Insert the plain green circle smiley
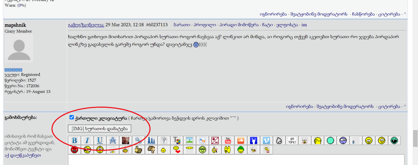The width and height of the screenshot is (418, 165). (330, 140)
